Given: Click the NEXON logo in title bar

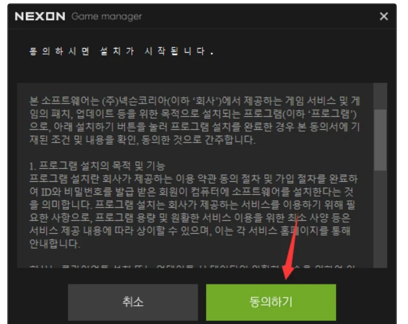Looking at the screenshot, I should click(40, 16).
